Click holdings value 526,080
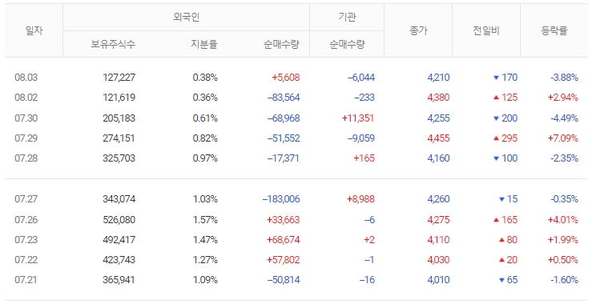The image size is (592, 308). click(x=119, y=219)
